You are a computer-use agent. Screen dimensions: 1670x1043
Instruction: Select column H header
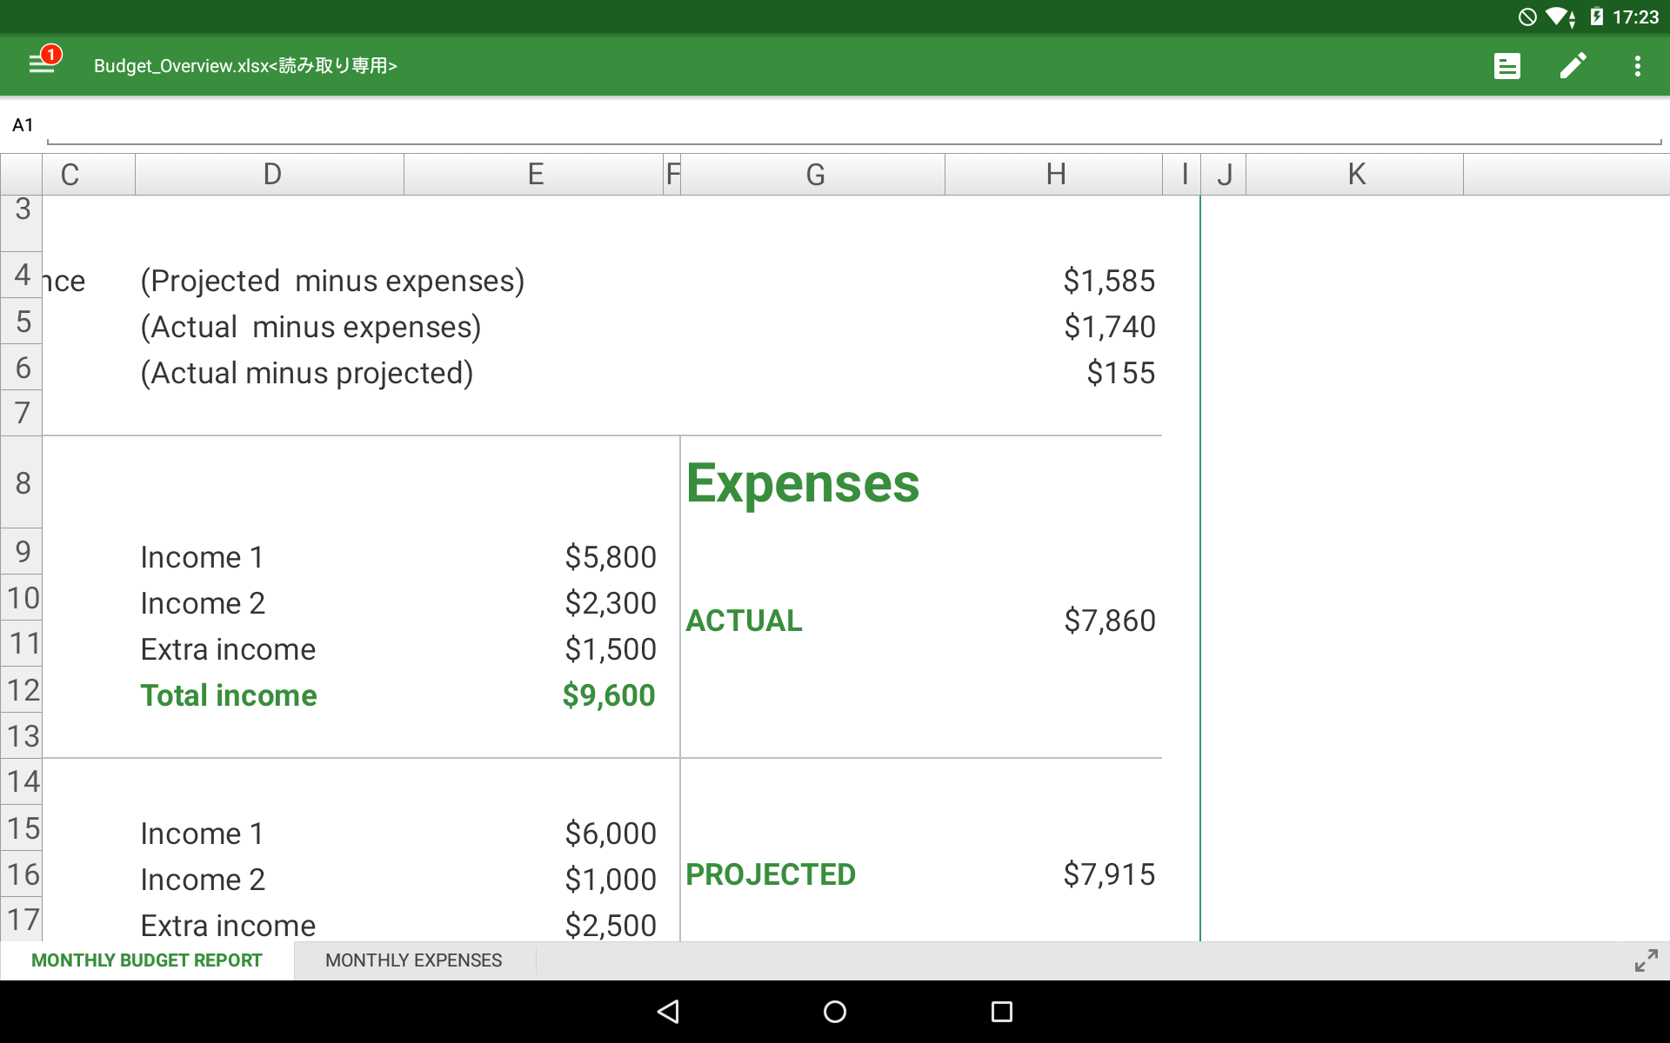coord(1055,175)
